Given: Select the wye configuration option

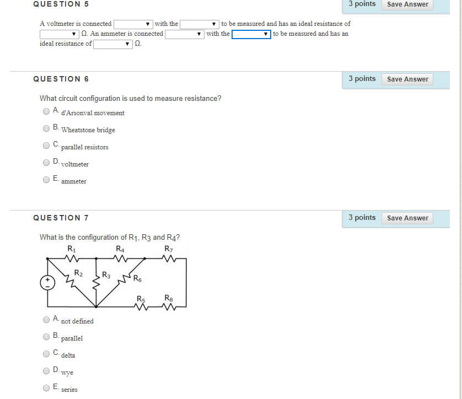Looking at the screenshot, I should 46,370.
